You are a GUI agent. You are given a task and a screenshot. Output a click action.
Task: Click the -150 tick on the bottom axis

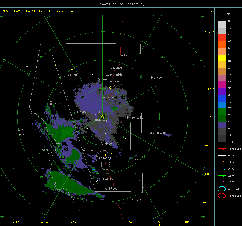pyautogui.click(x=16, y=222)
